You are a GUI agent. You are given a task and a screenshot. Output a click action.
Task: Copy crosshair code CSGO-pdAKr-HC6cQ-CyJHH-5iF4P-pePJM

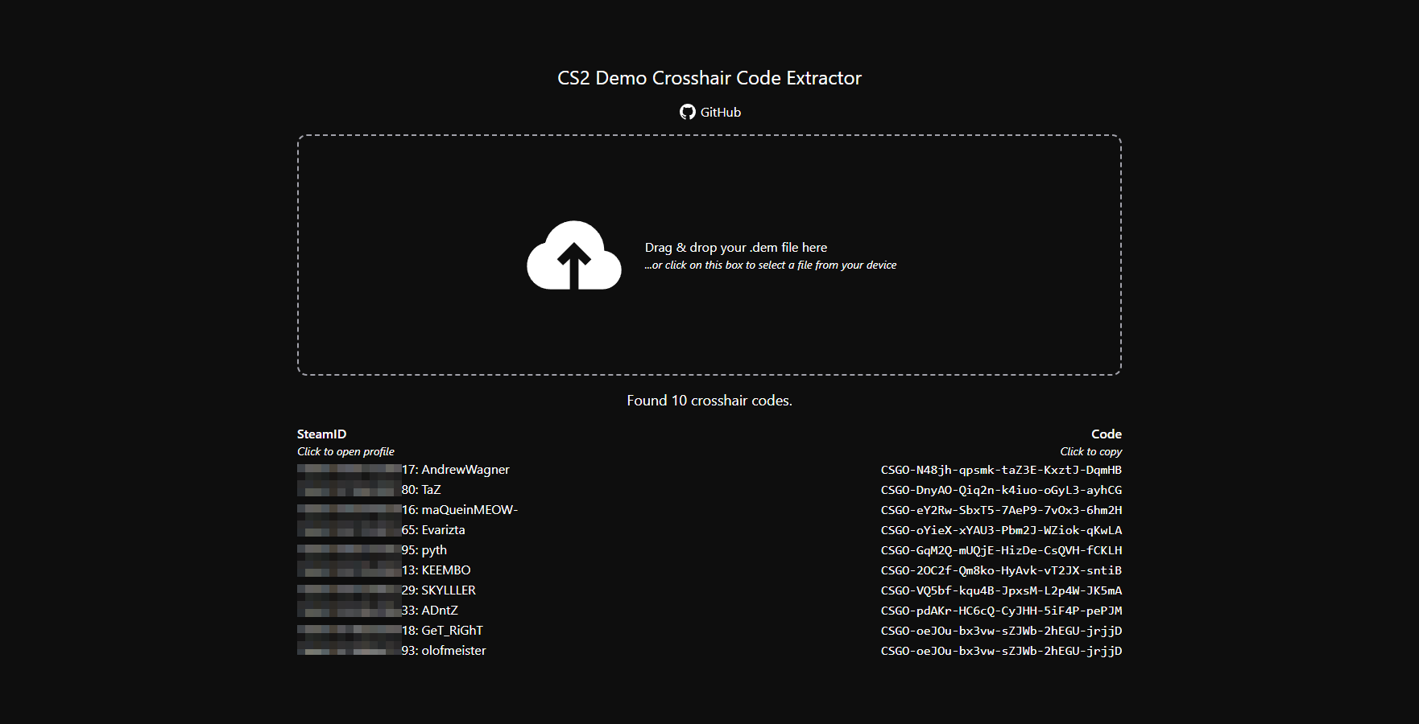coord(1001,611)
